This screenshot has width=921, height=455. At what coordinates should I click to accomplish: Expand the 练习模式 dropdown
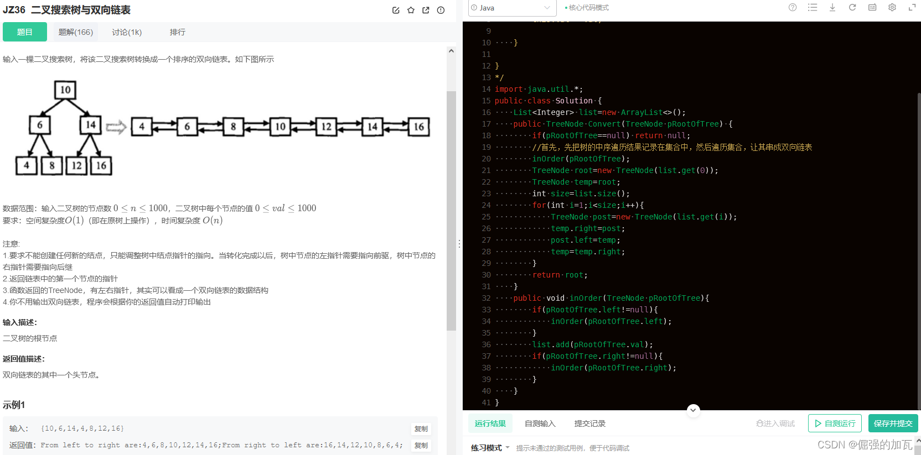tap(490, 448)
